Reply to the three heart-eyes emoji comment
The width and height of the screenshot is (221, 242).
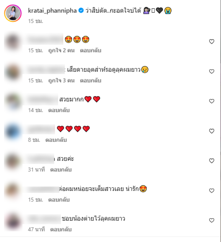90,50
